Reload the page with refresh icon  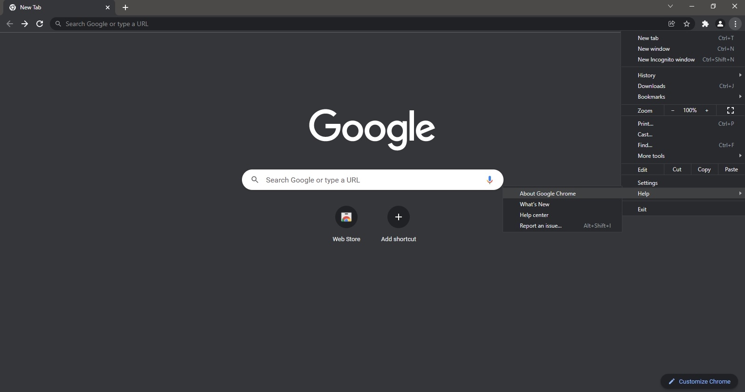tap(40, 24)
